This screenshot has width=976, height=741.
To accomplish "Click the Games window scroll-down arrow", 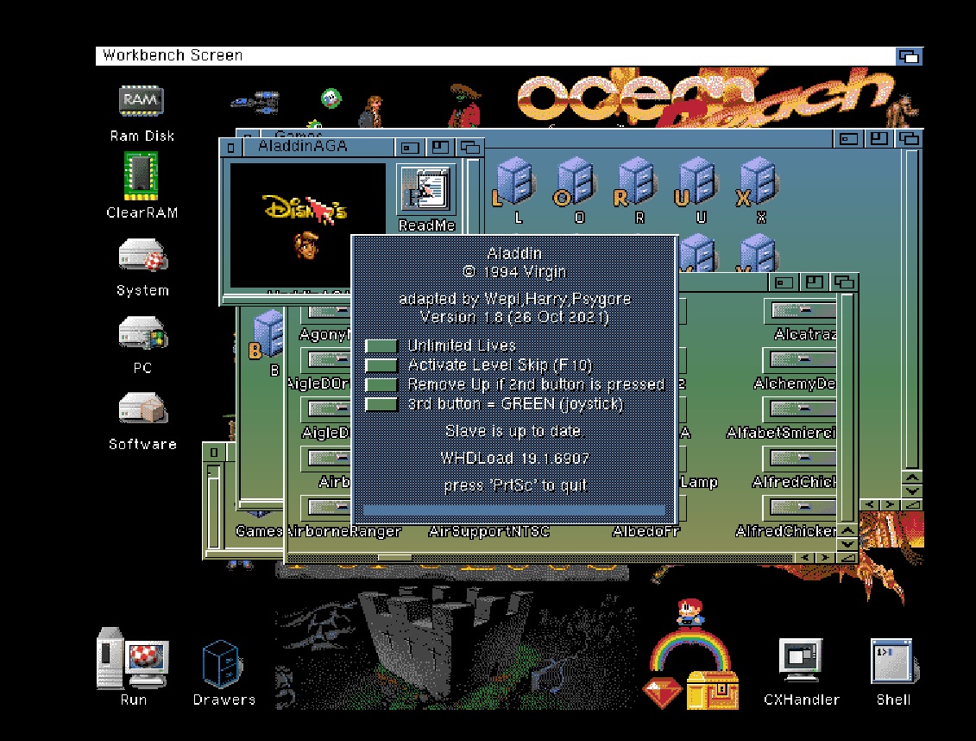I will coord(912,491).
